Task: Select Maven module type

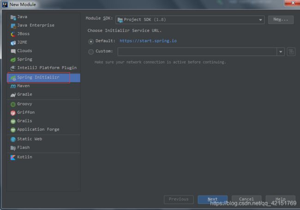Action: (44, 86)
